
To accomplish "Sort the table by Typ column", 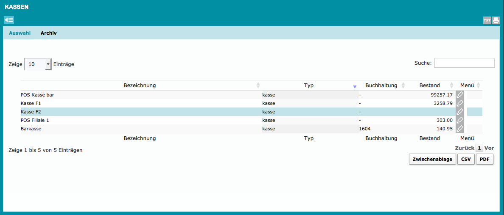I will tap(309, 85).
